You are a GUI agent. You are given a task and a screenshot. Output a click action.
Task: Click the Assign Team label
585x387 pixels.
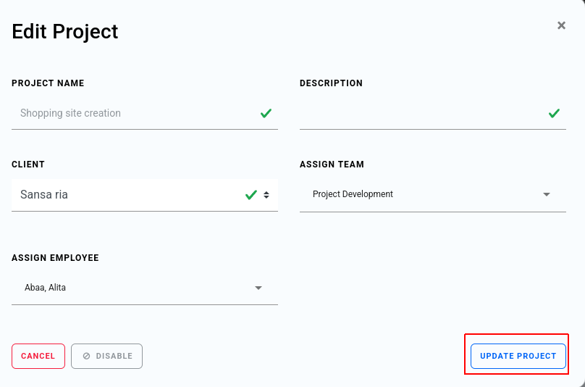point(332,165)
